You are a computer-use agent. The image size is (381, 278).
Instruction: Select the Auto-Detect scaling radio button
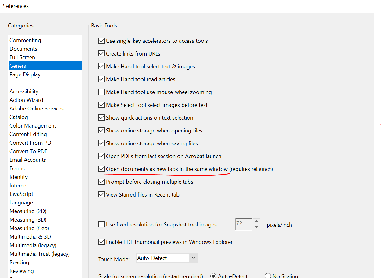(x=213, y=276)
